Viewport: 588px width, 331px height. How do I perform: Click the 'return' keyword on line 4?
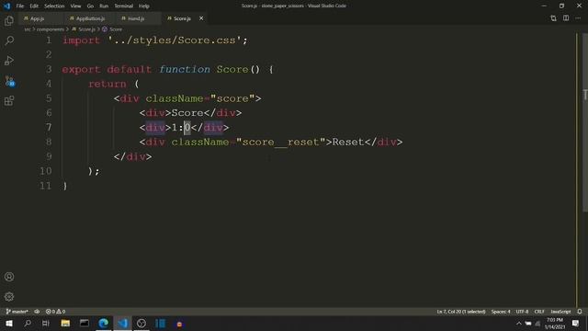[107, 84]
